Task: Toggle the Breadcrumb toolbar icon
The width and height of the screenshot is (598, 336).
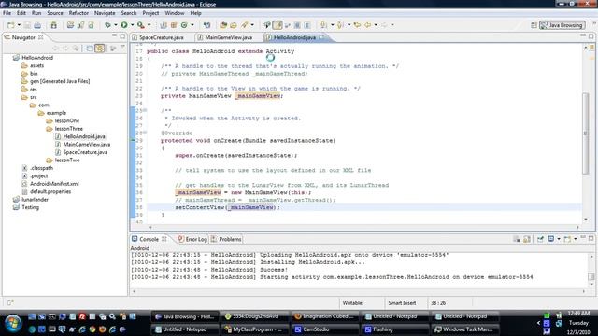Action: [266, 25]
